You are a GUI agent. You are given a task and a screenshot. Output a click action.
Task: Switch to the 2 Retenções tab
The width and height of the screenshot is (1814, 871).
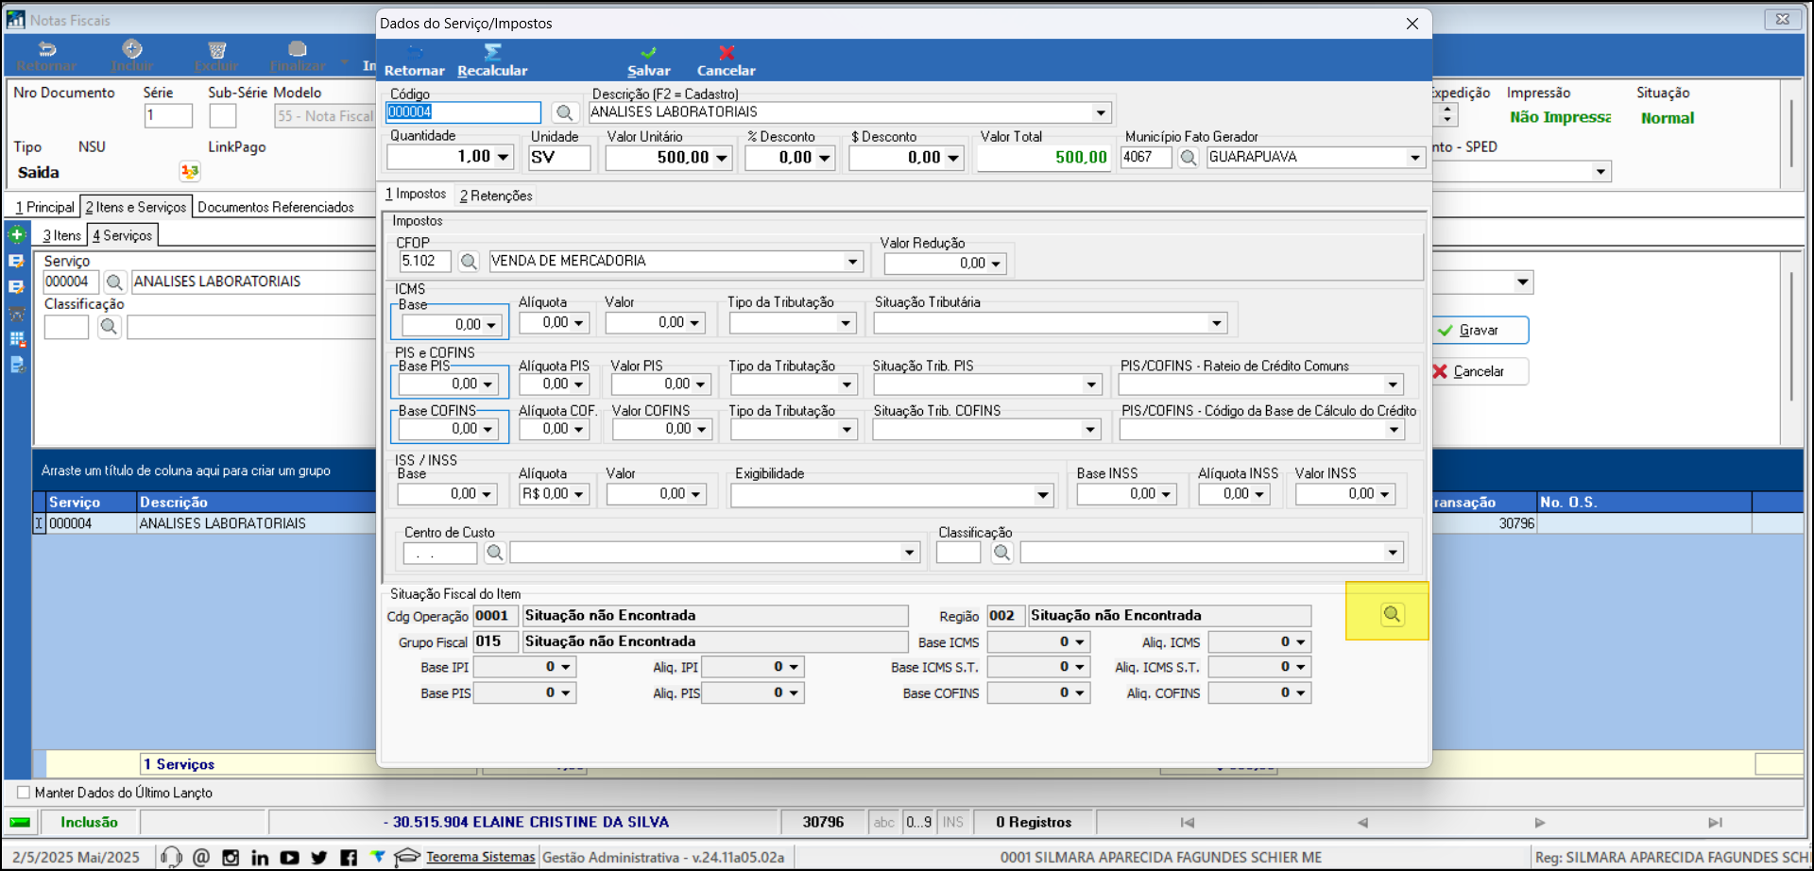coord(496,196)
